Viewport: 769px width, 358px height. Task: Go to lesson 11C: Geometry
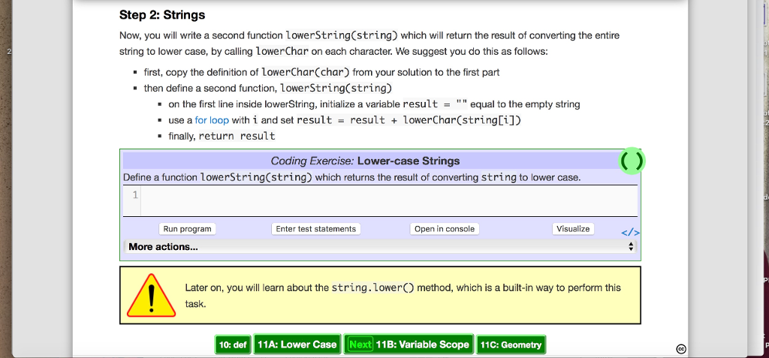(x=511, y=344)
